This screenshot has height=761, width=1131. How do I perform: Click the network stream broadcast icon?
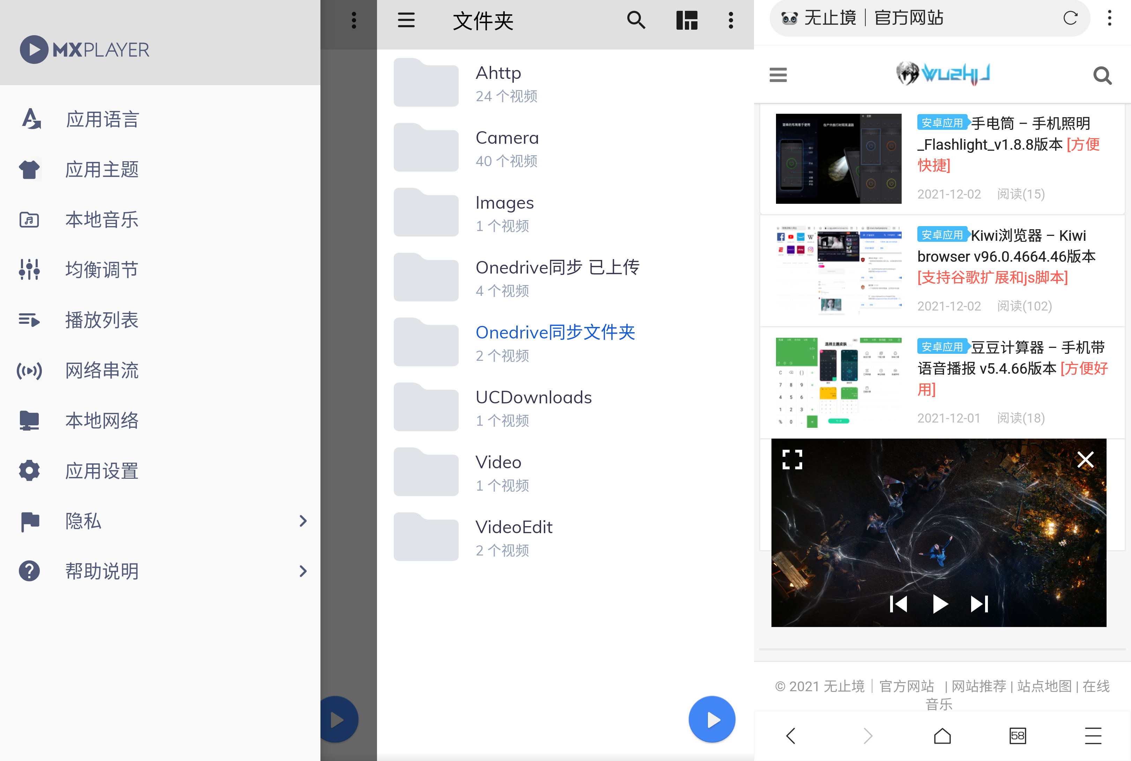tap(29, 371)
